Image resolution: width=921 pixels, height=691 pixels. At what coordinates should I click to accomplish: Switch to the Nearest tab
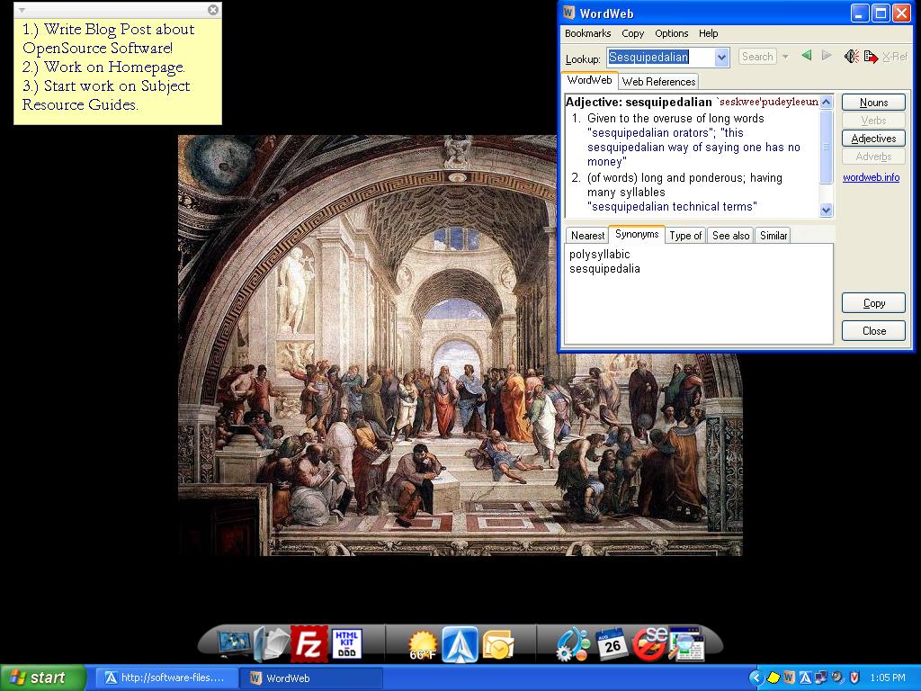(587, 236)
